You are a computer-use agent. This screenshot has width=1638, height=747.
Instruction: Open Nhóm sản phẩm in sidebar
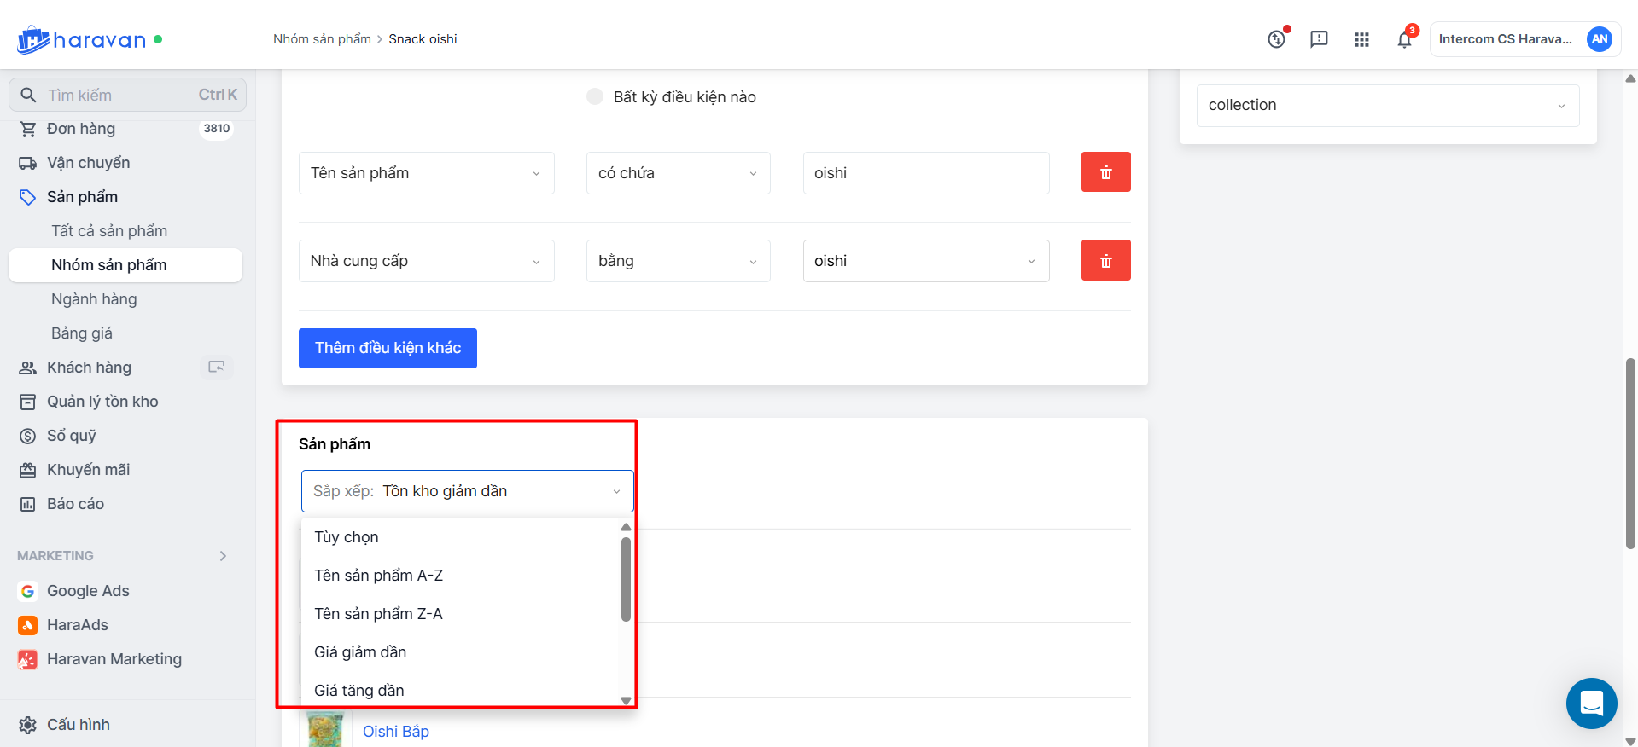coord(125,265)
